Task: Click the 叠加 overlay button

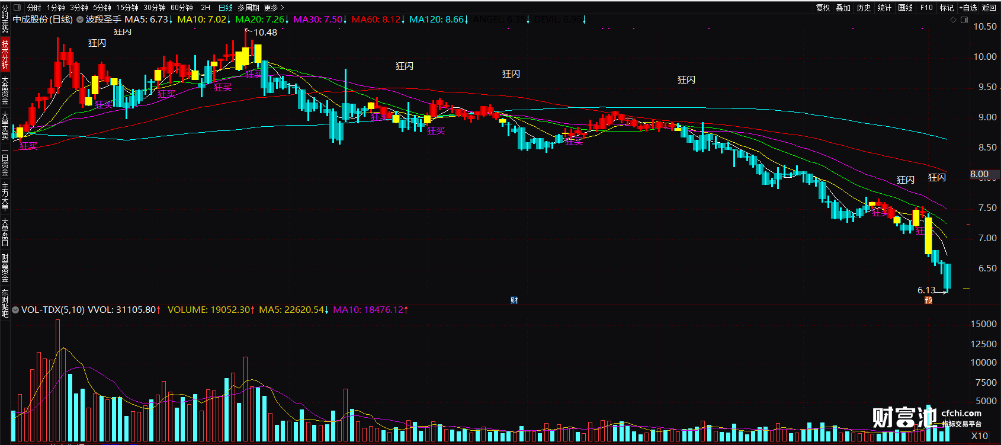Action: click(843, 8)
